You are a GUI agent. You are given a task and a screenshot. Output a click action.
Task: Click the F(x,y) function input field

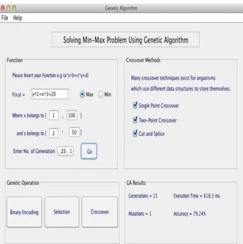[x=50, y=94]
